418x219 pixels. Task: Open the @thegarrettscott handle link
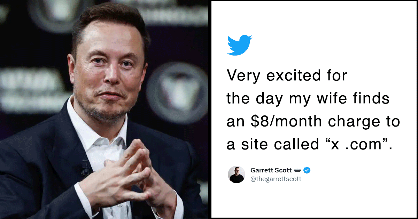click(x=276, y=179)
